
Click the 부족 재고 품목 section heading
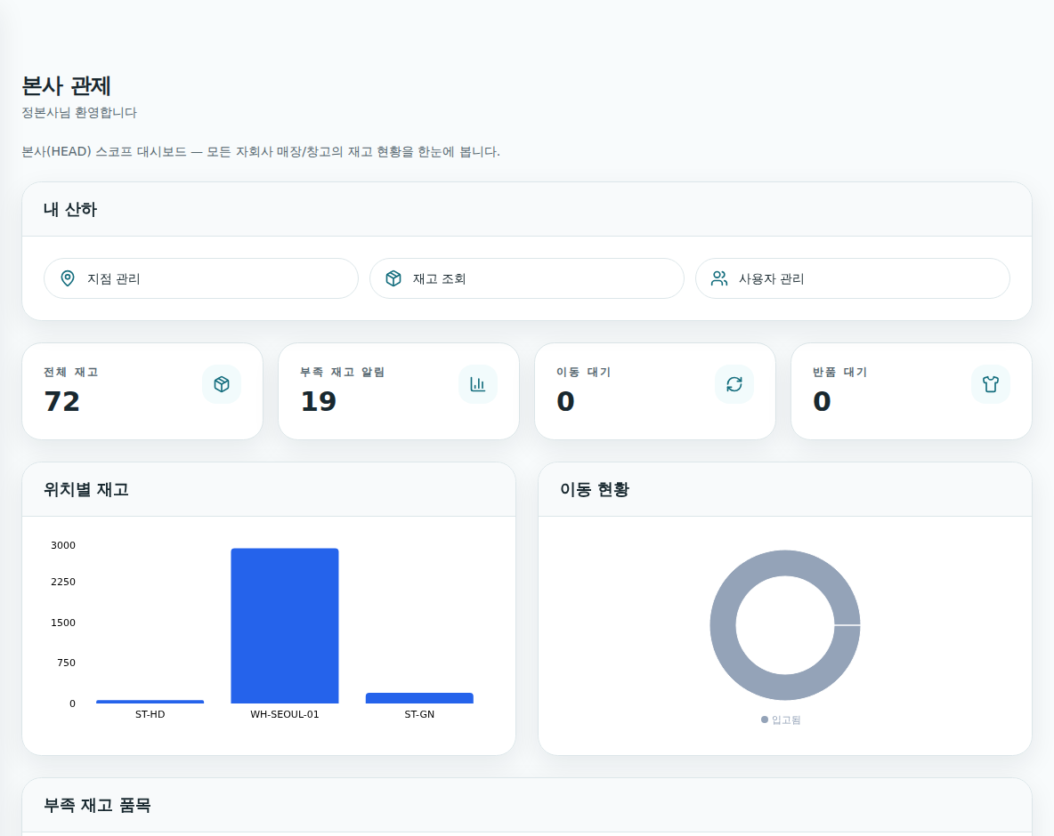(97, 805)
